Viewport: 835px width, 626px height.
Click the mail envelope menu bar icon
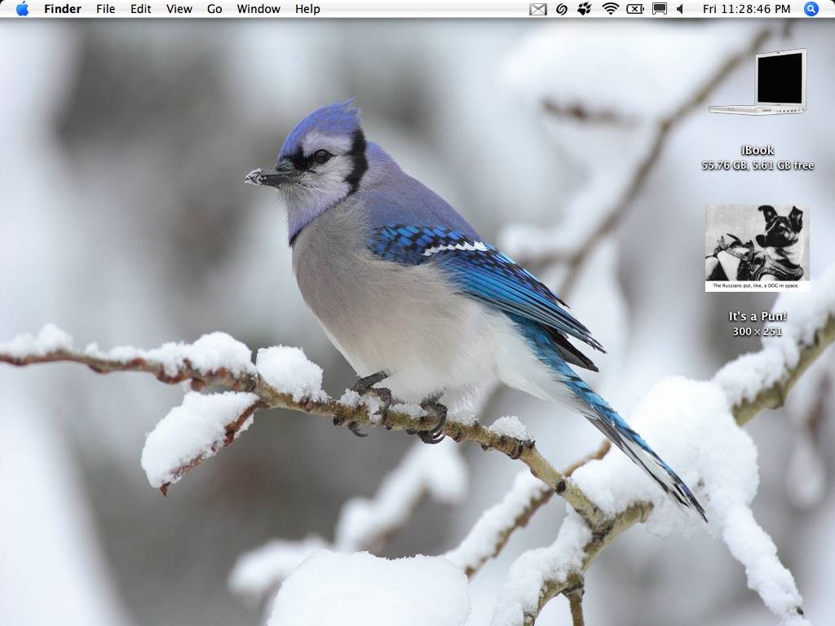(538, 9)
